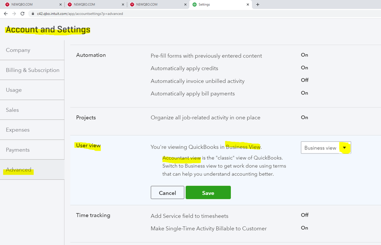Click the site lock icon in address bar
This screenshot has height=245, width=381.
33,14
